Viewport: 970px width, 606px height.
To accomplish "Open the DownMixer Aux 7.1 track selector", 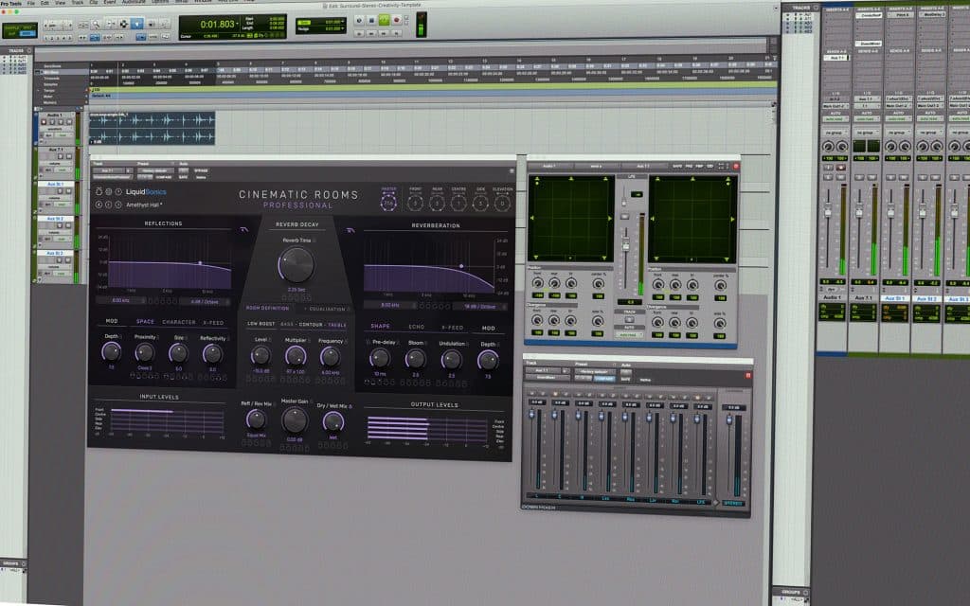I will tap(544, 370).
